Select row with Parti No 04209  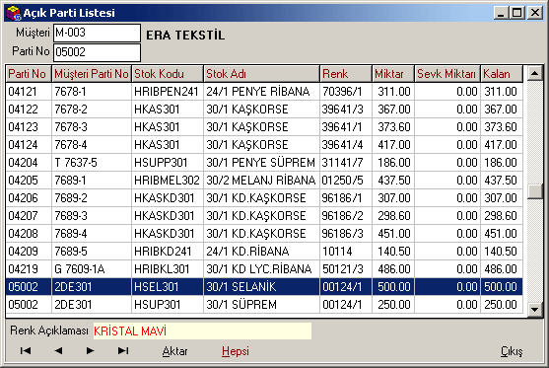[x=264, y=252]
